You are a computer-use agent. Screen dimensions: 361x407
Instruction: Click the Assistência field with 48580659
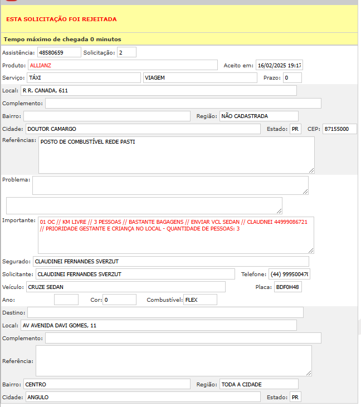coord(58,52)
